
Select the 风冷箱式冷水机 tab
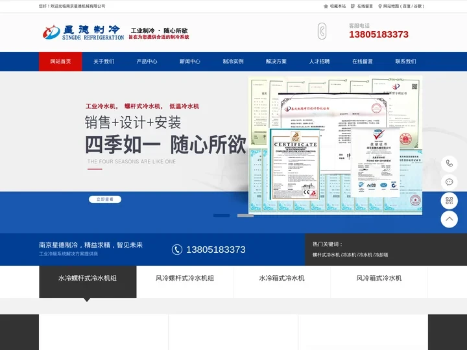(x=379, y=281)
